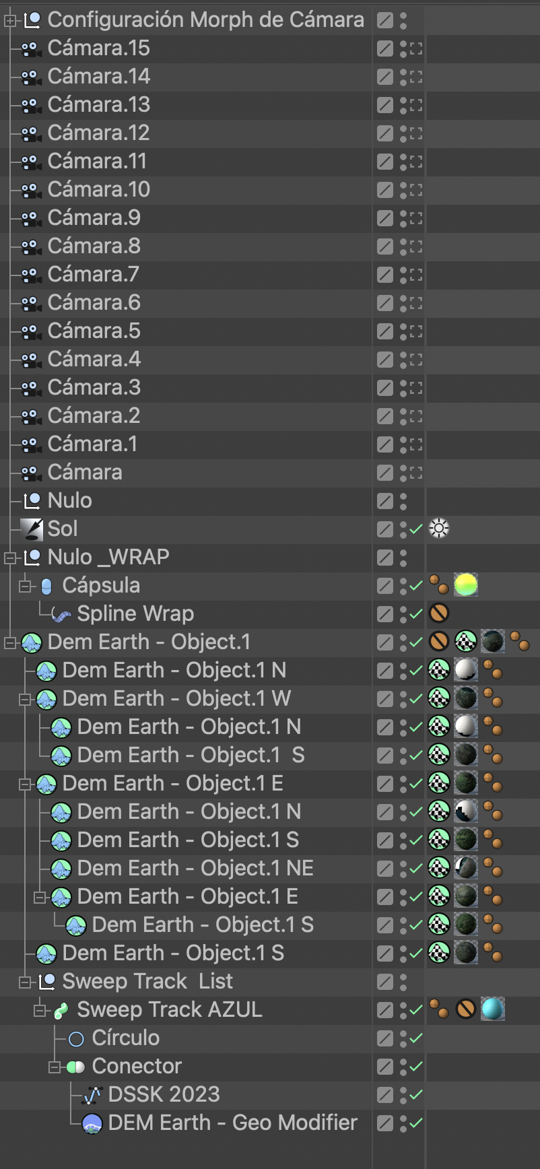Click the DEM Earth - Geo Modifier icon
The height and width of the screenshot is (1169, 540).
click(92, 1124)
